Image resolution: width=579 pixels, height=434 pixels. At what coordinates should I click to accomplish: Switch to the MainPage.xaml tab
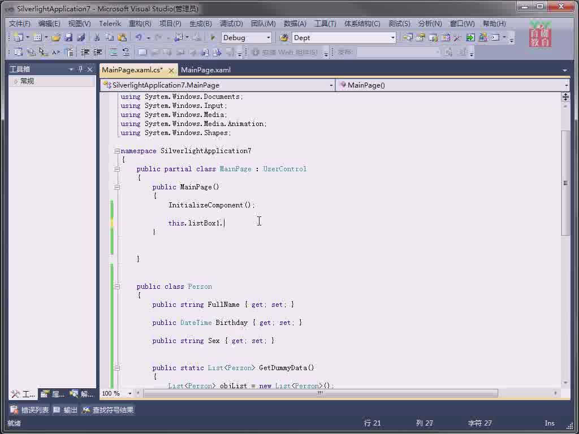pos(206,70)
